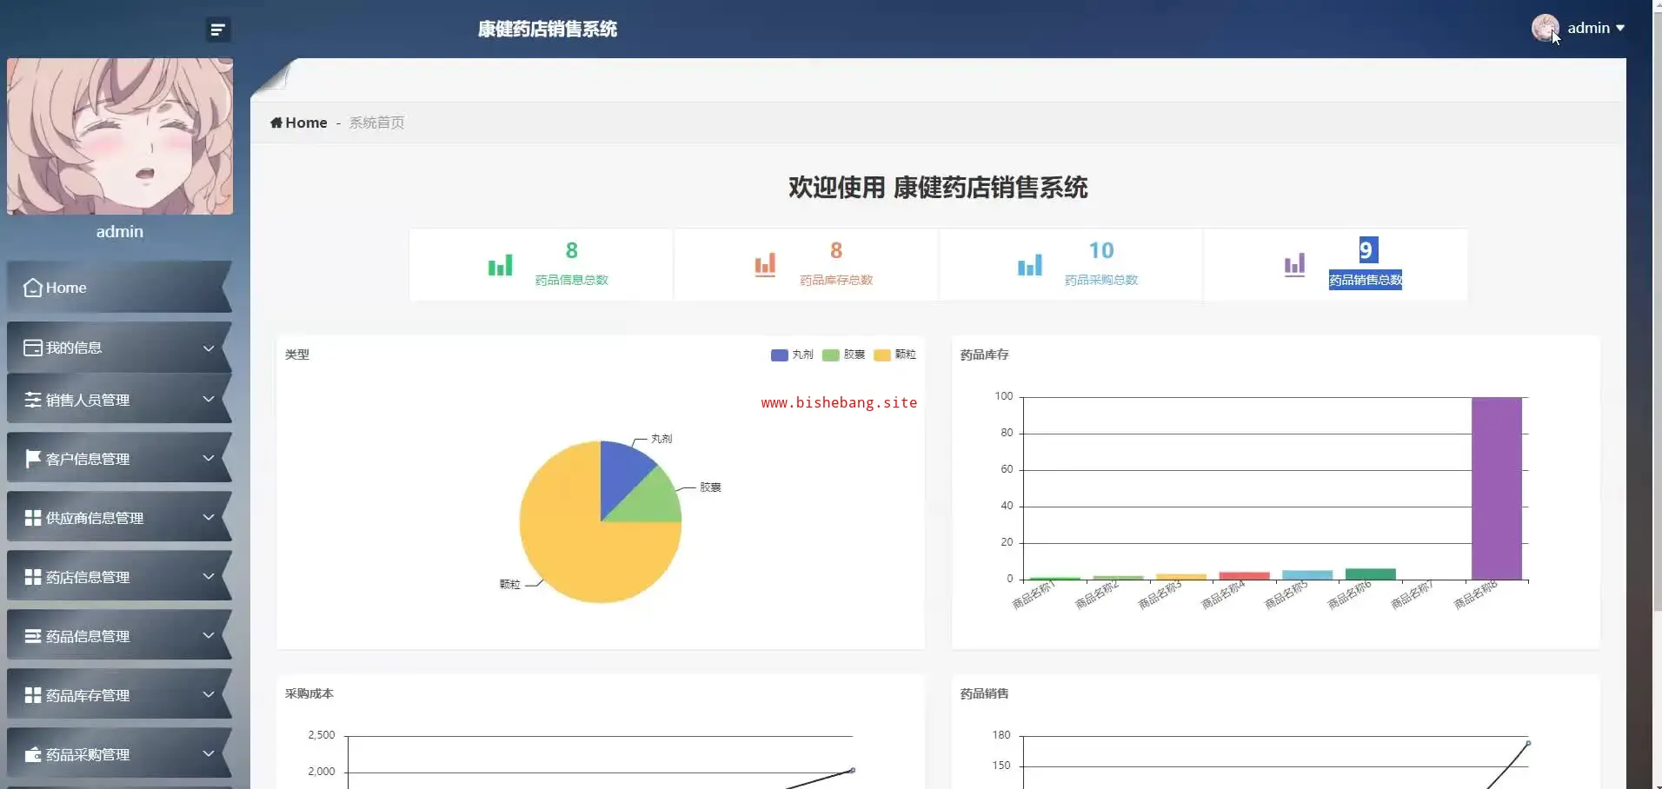Expand the 药品采购管理 menu chevron
The image size is (1662, 789).
tap(209, 753)
